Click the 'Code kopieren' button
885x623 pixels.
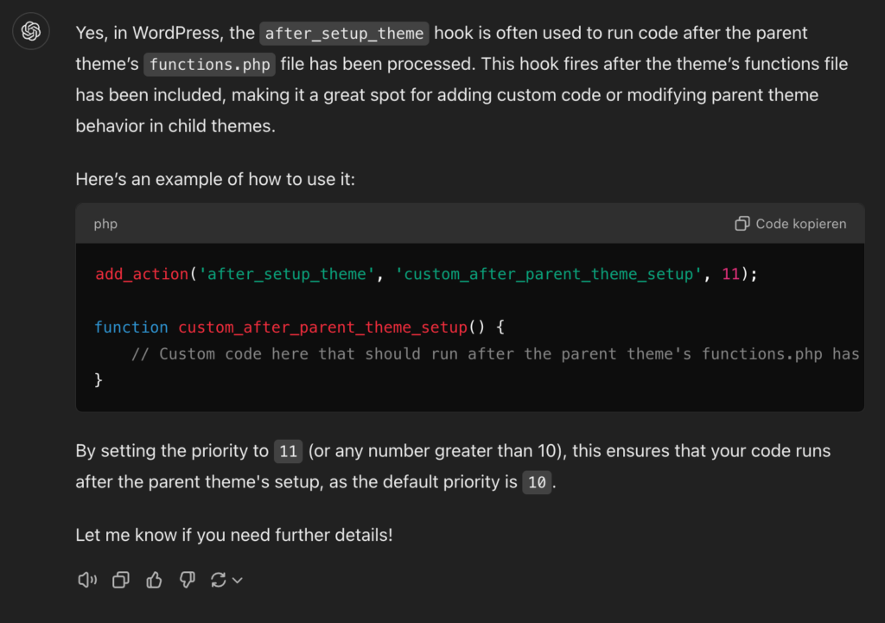790,224
